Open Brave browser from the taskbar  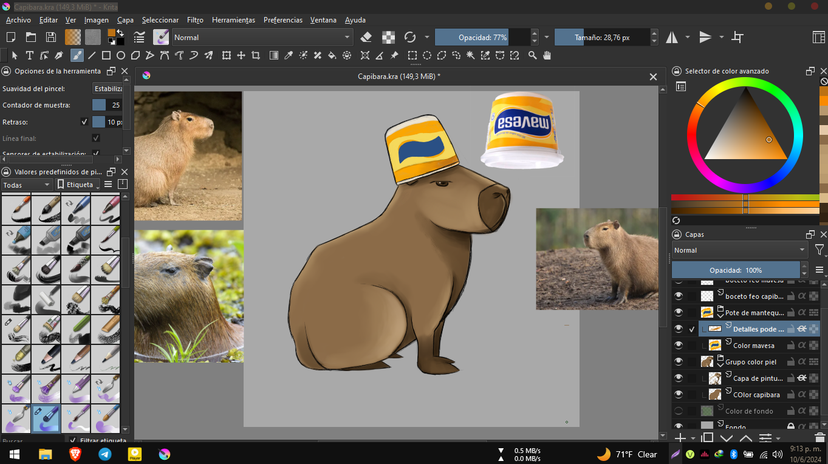pos(75,454)
